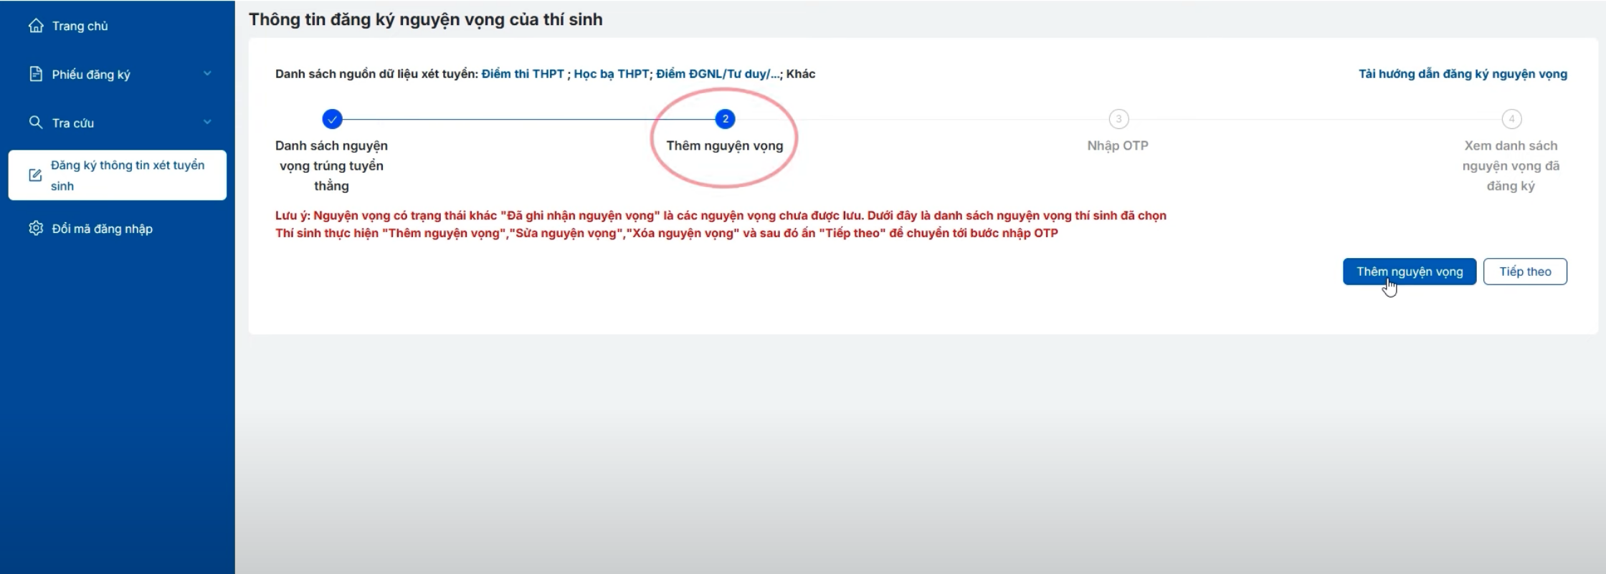This screenshot has width=1606, height=574.
Task: Click the document icon beside Phiếu đăng ký
Action: 36,75
